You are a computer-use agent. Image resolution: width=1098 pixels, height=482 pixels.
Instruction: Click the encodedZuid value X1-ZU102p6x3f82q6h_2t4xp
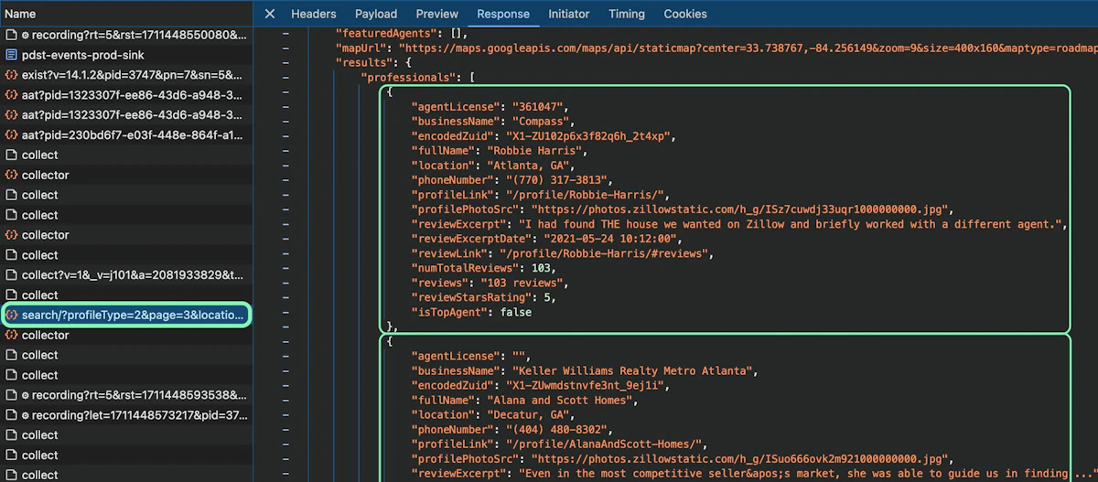589,136
